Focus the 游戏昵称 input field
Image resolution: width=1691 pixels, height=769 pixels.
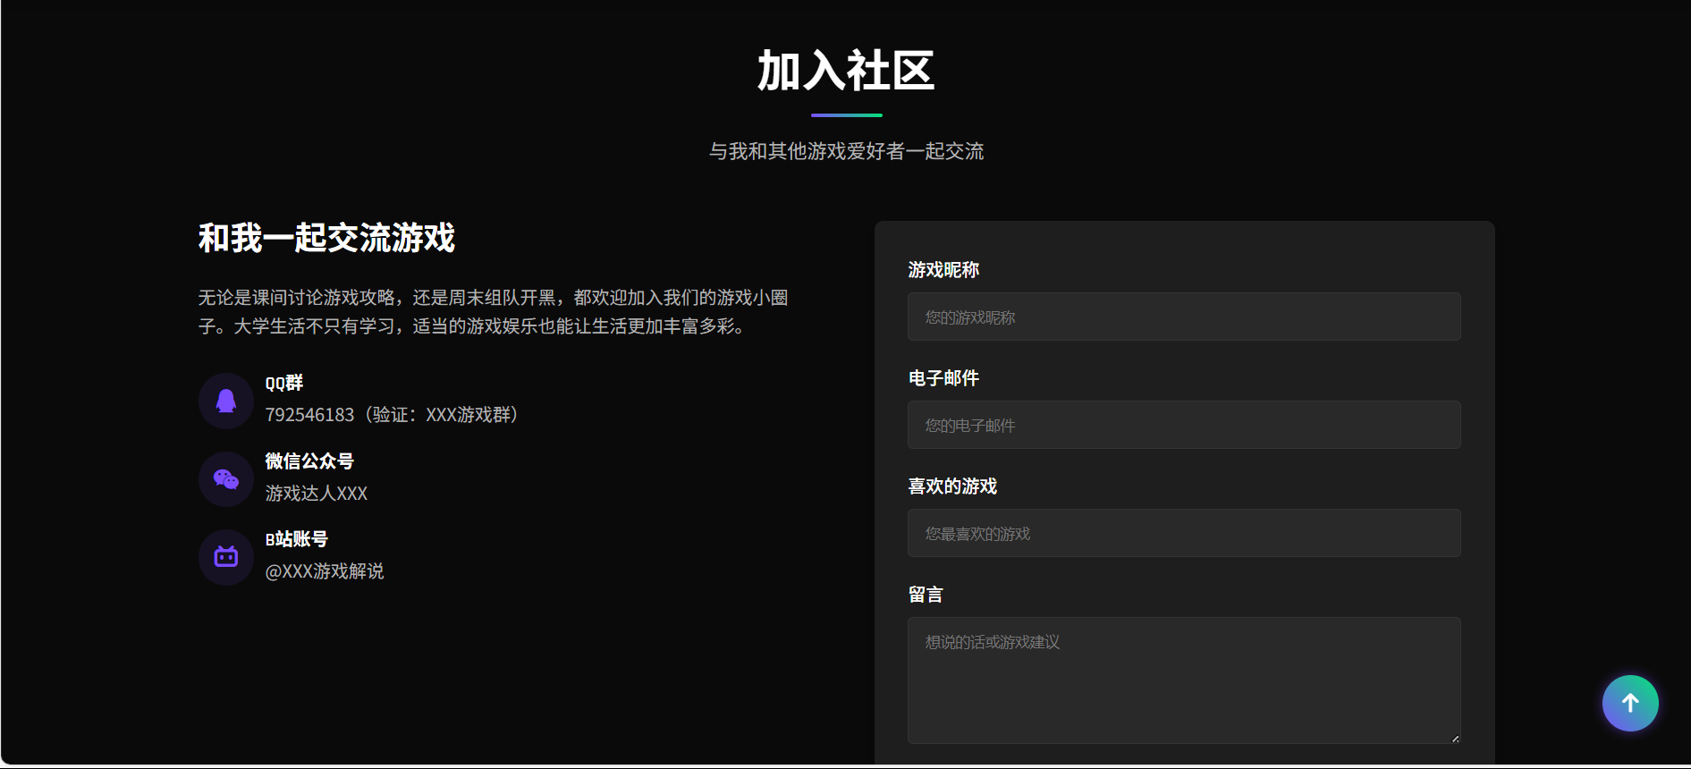pyautogui.click(x=1183, y=317)
